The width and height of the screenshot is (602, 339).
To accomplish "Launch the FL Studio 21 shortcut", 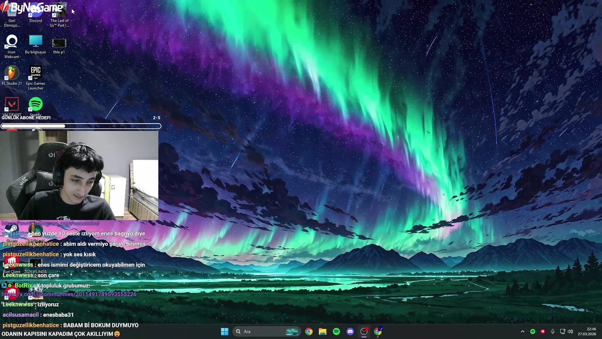I will click(x=12, y=76).
